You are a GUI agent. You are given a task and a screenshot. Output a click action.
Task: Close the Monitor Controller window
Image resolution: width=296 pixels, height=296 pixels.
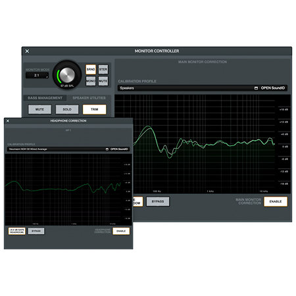pyautogui.click(x=27, y=51)
